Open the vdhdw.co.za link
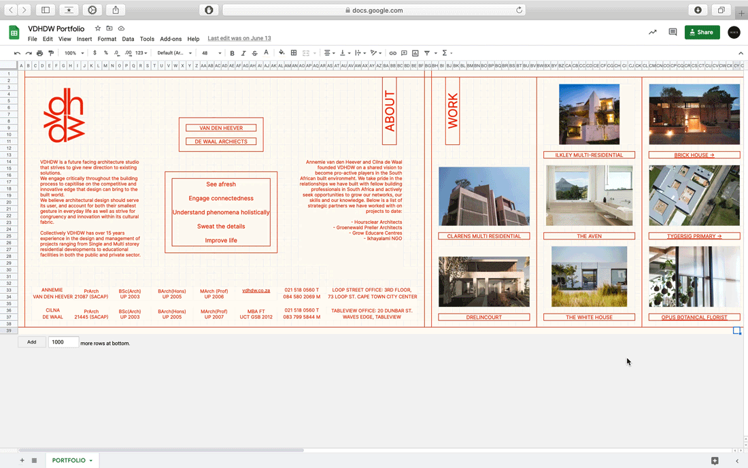Screen dimensions: 748x468 (256, 290)
